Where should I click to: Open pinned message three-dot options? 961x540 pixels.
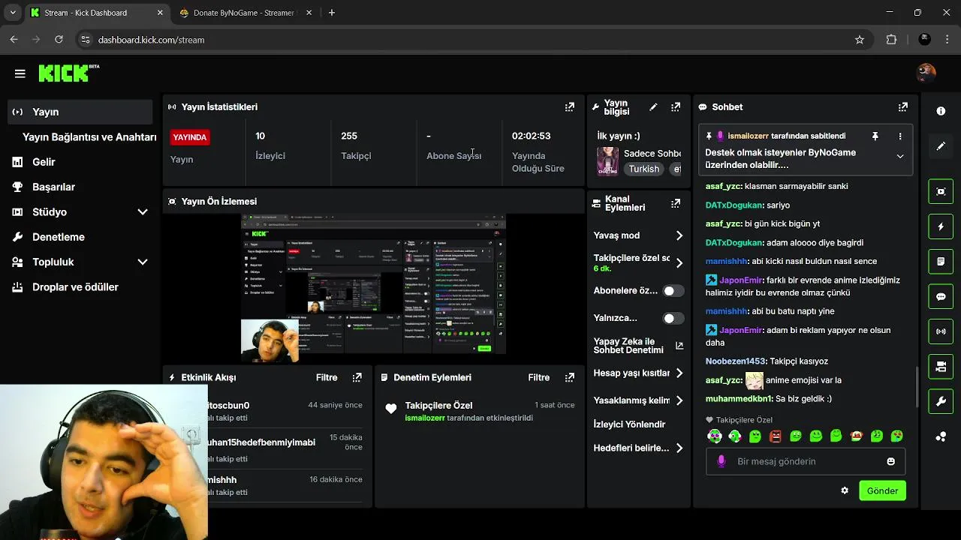pos(900,136)
